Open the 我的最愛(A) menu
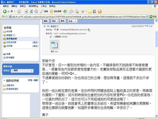 [33, 6]
